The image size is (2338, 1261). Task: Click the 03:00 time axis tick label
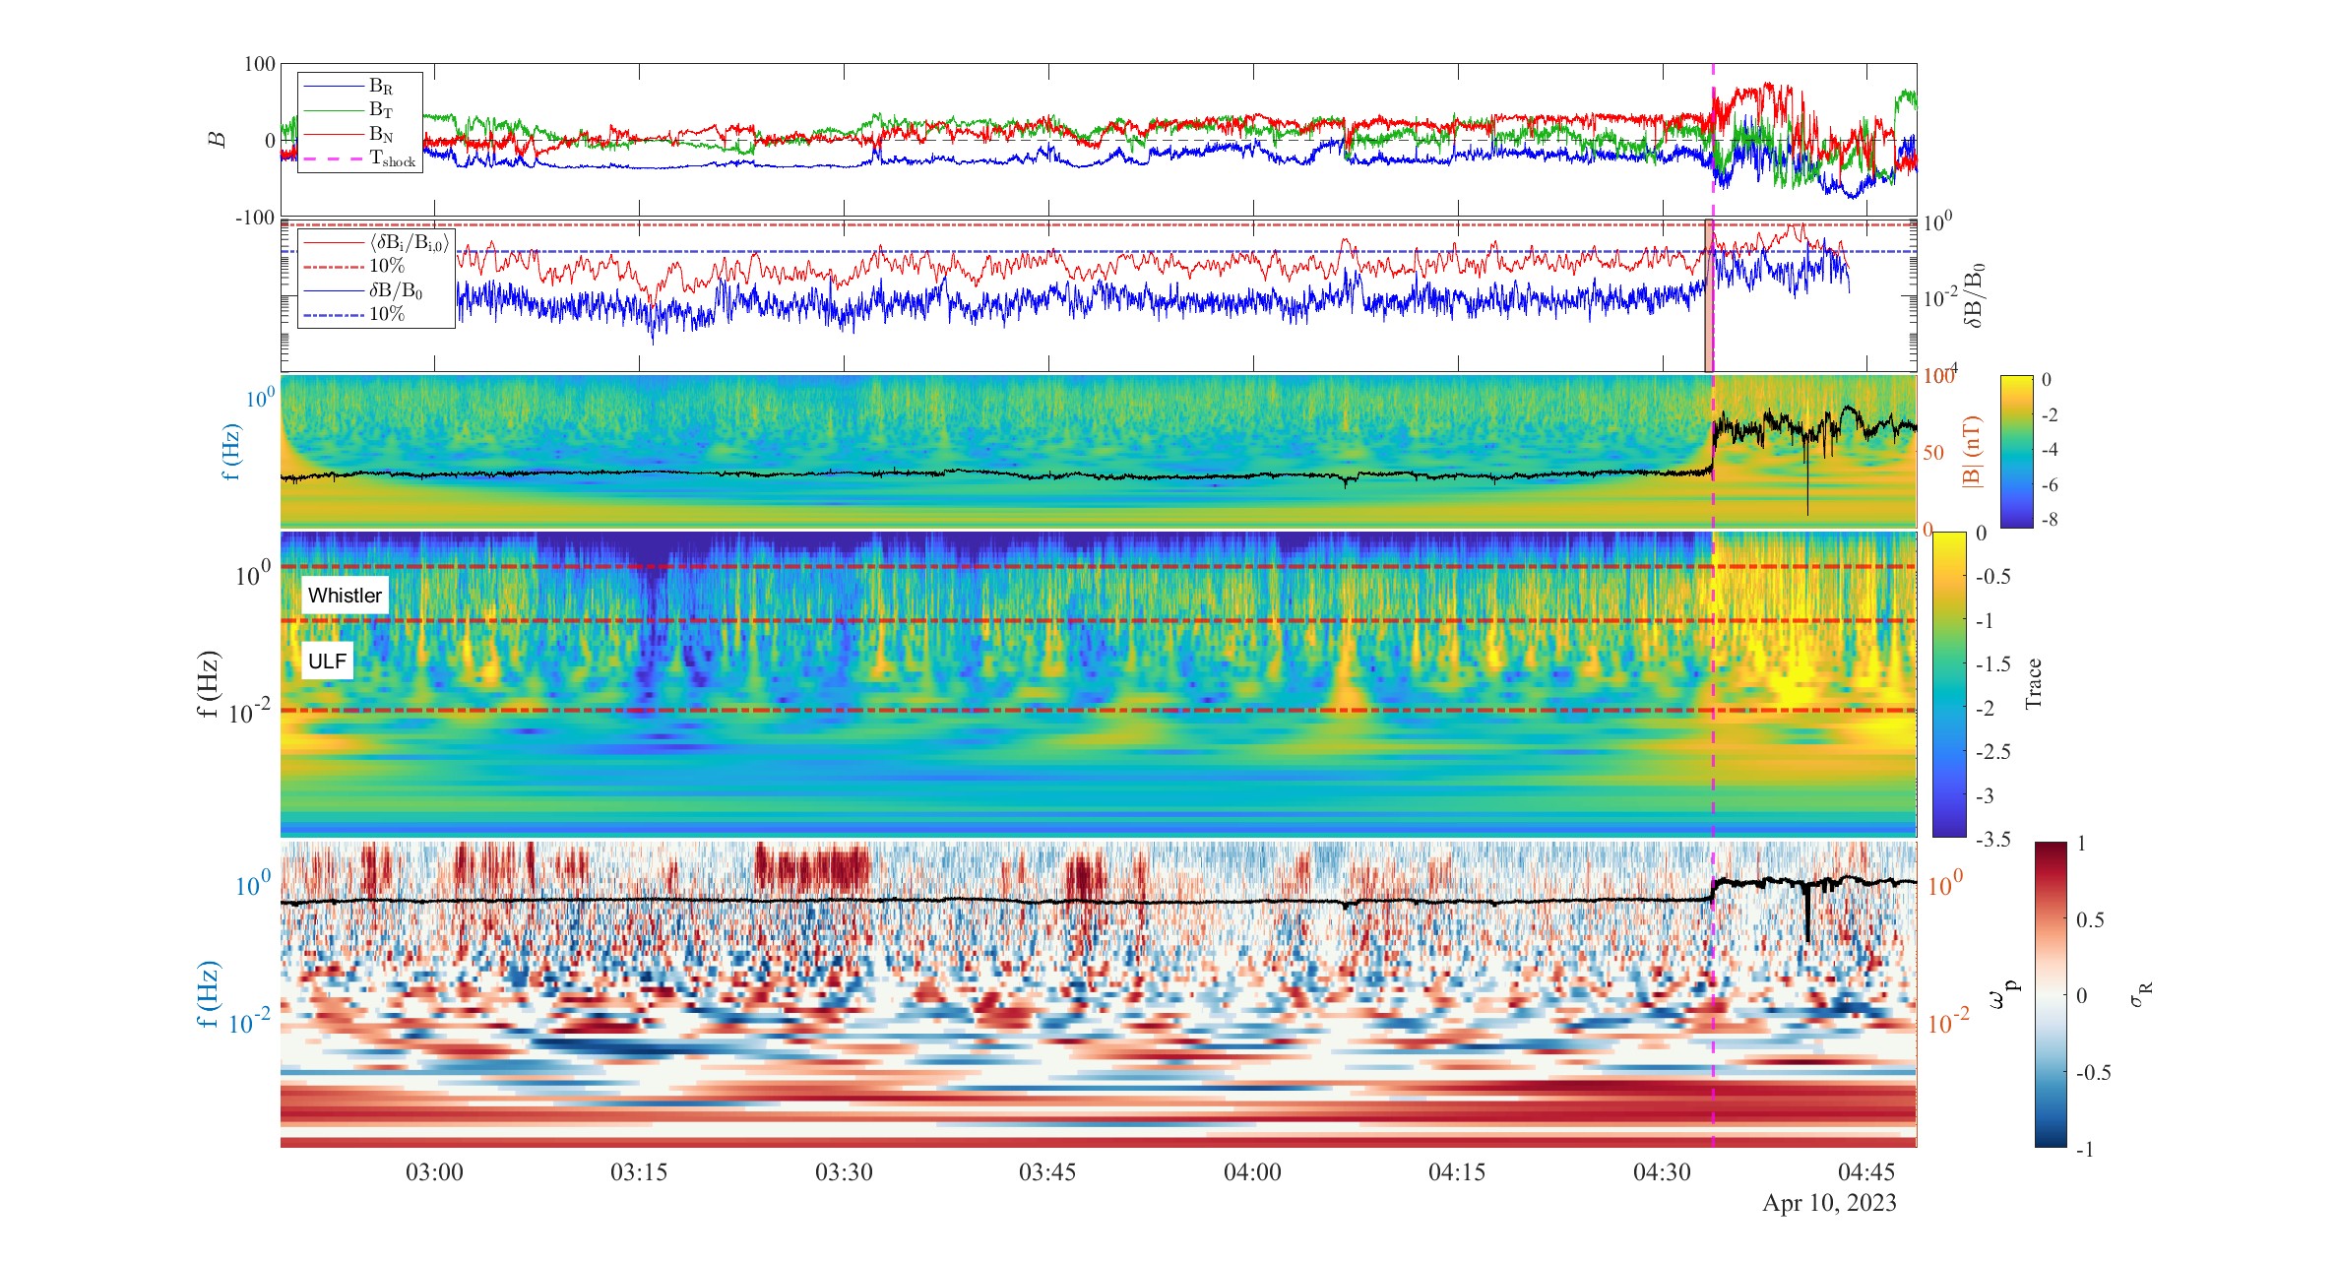(x=434, y=1172)
